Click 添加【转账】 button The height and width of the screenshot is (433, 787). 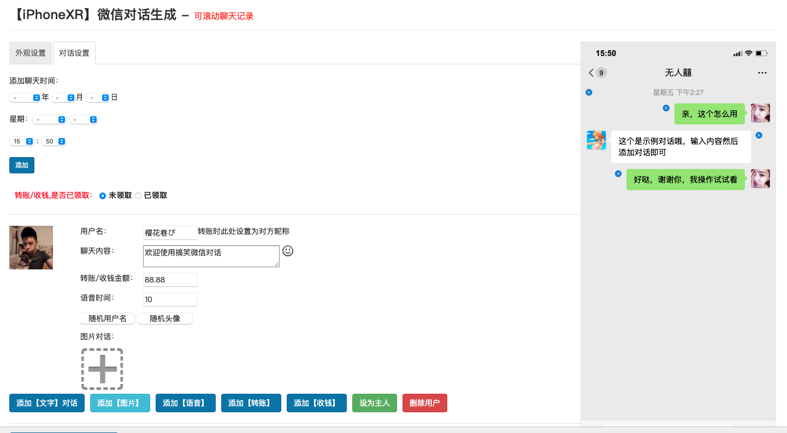tap(251, 403)
